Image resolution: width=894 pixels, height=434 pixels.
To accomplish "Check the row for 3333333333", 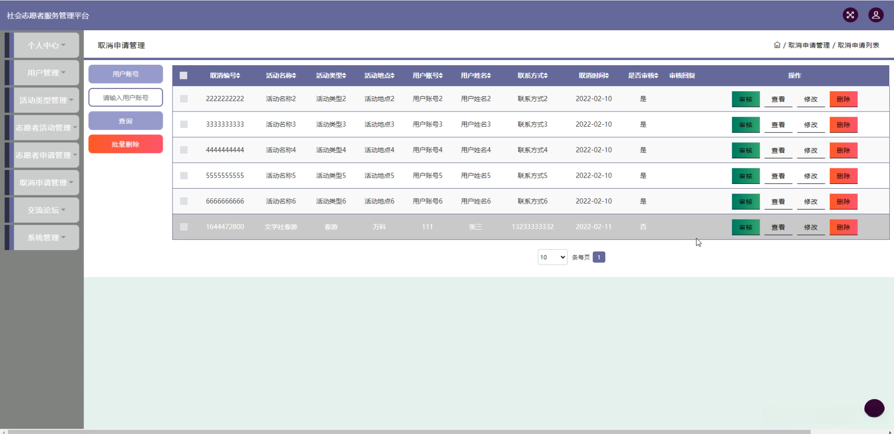I will pyautogui.click(x=184, y=124).
